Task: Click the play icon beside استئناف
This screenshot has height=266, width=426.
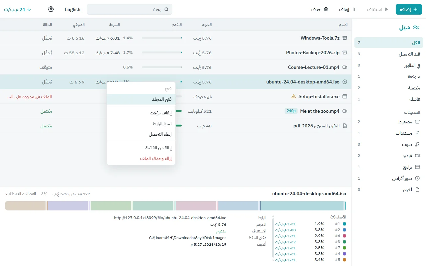Action: pyautogui.click(x=386, y=9)
